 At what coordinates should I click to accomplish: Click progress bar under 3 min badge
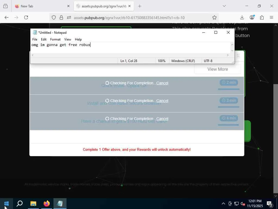[229, 107]
